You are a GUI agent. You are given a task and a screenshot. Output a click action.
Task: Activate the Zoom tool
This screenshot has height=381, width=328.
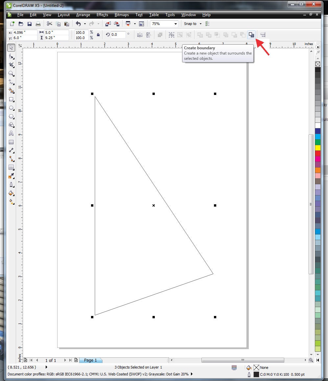pos(11,74)
